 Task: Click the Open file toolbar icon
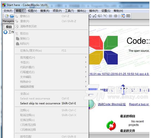(12, 16)
